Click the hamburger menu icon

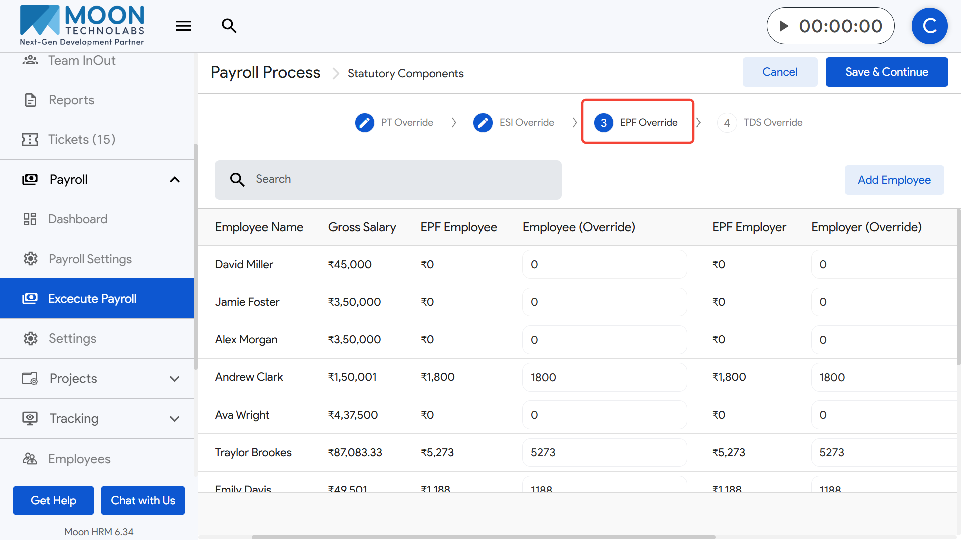(183, 26)
